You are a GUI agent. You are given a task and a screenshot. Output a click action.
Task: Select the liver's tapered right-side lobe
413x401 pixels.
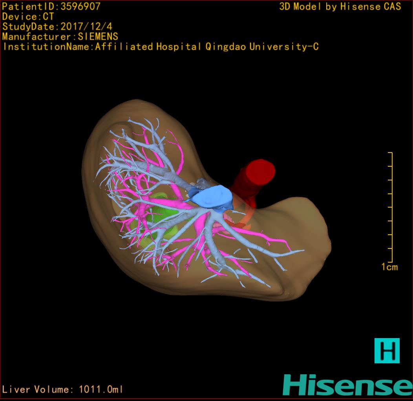(x=302, y=244)
